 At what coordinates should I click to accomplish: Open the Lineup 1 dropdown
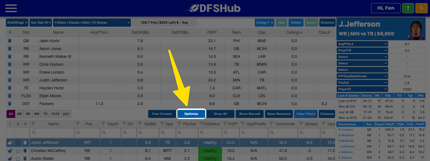click(x=265, y=22)
